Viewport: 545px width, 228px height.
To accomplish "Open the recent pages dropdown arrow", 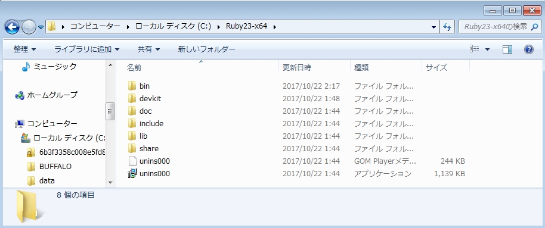I will [41, 27].
